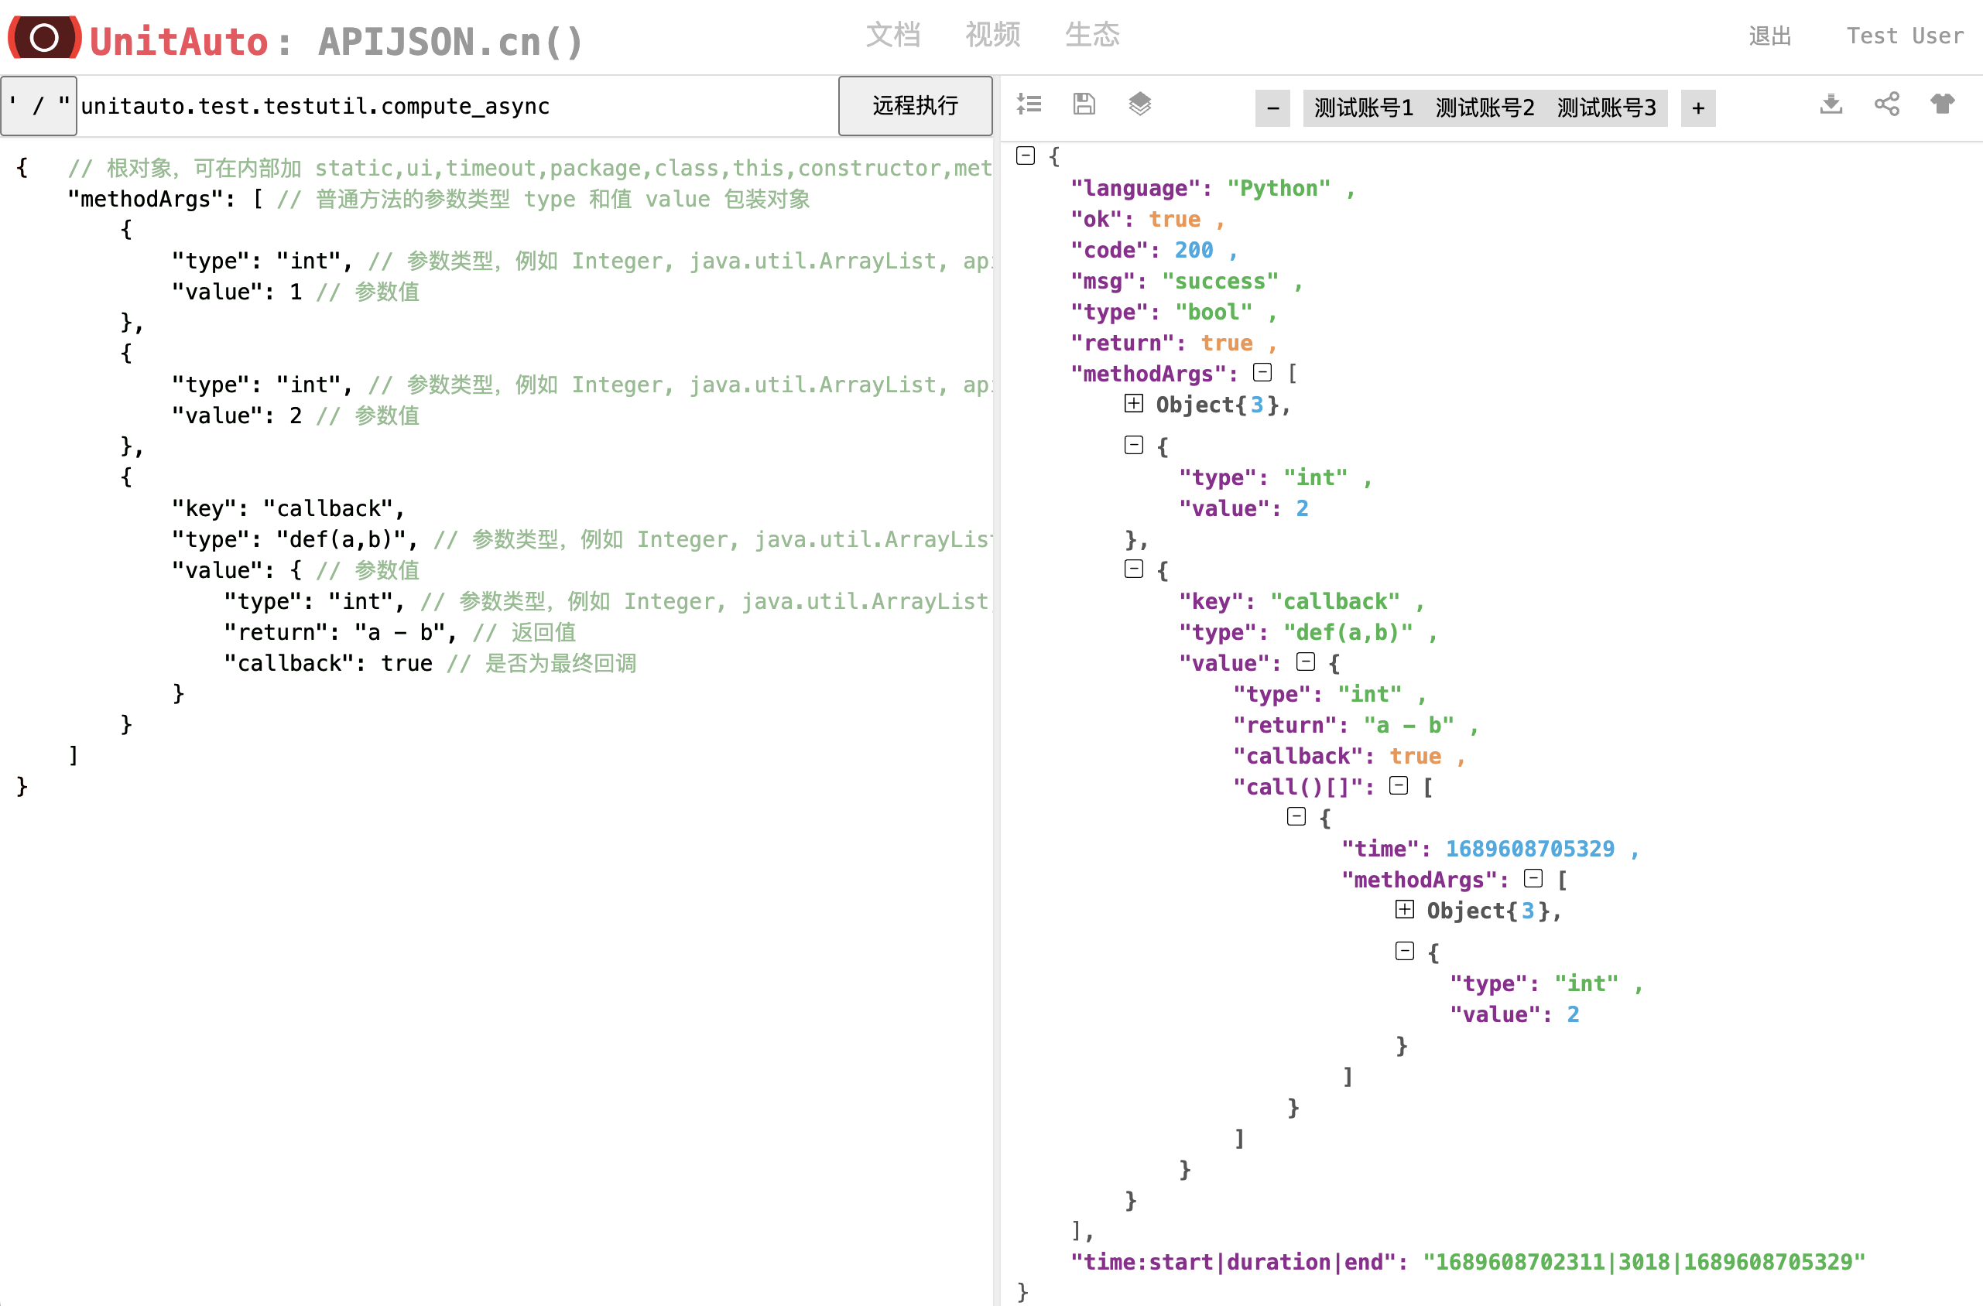
Task: Collapse the top-level "methodArgs" array
Action: coord(1262,372)
